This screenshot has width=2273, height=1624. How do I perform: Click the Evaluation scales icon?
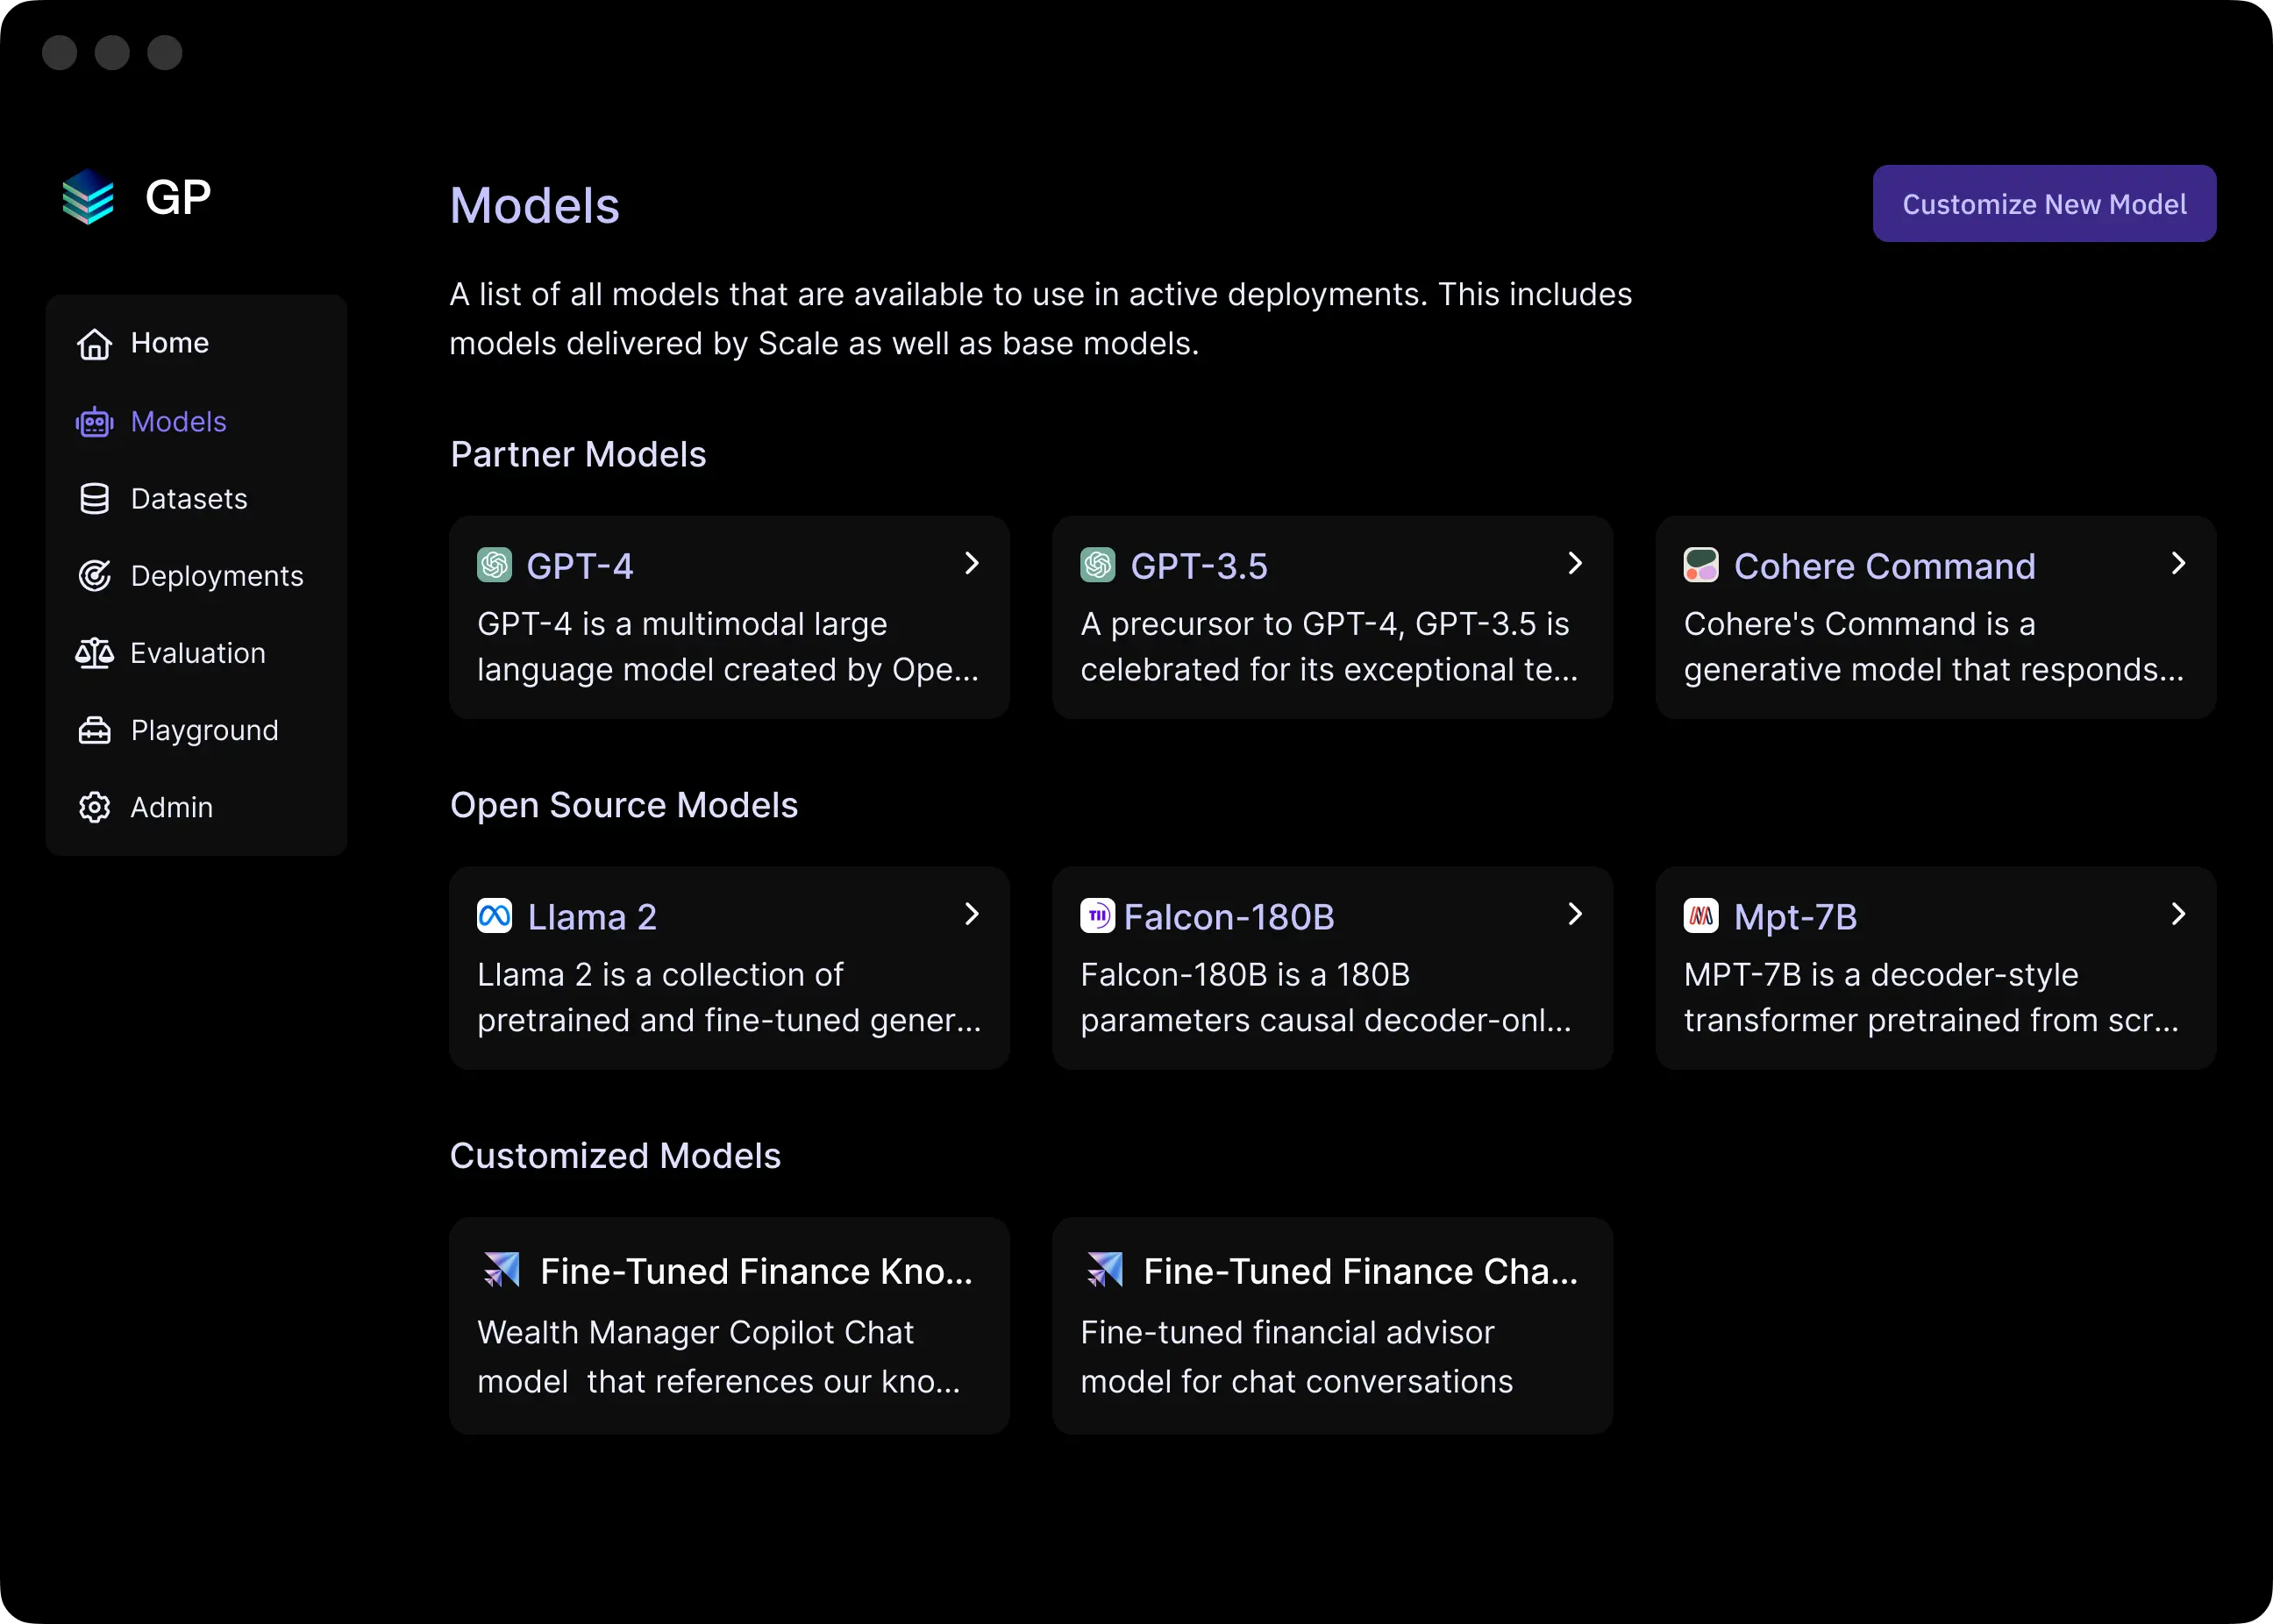coord(94,653)
